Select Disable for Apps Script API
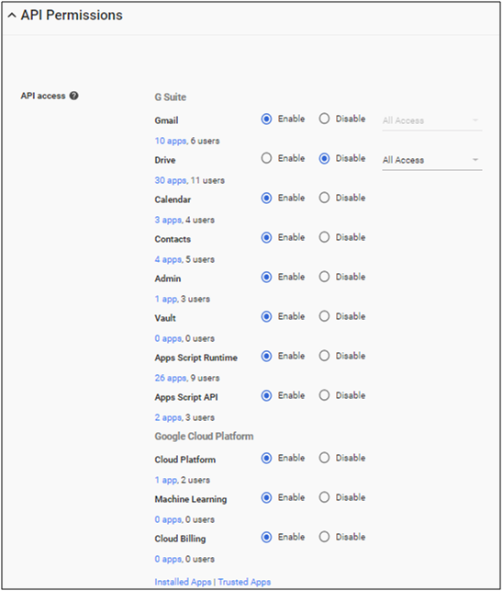This screenshot has width=503, height=591. 324,396
